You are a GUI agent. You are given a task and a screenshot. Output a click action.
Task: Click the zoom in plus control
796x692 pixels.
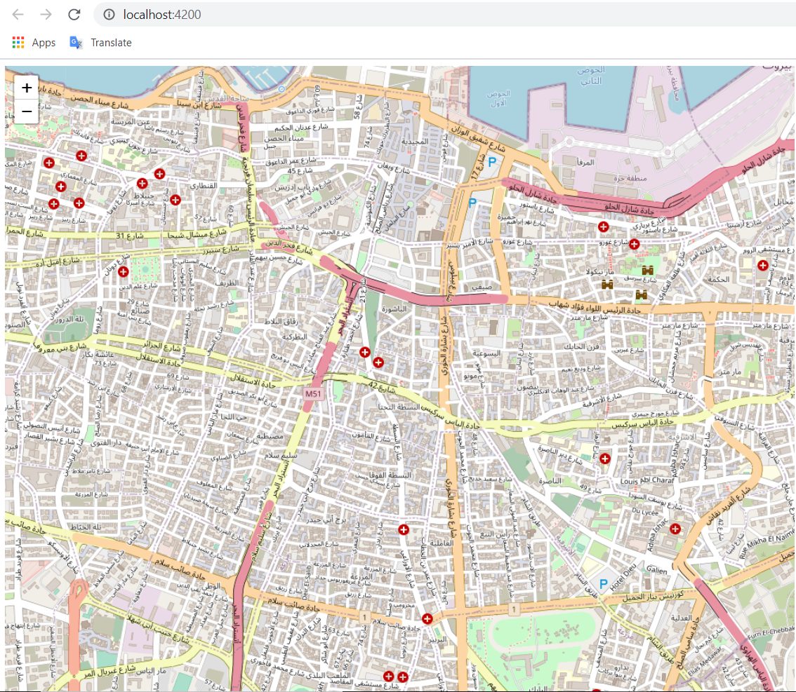pyautogui.click(x=26, y=87)
